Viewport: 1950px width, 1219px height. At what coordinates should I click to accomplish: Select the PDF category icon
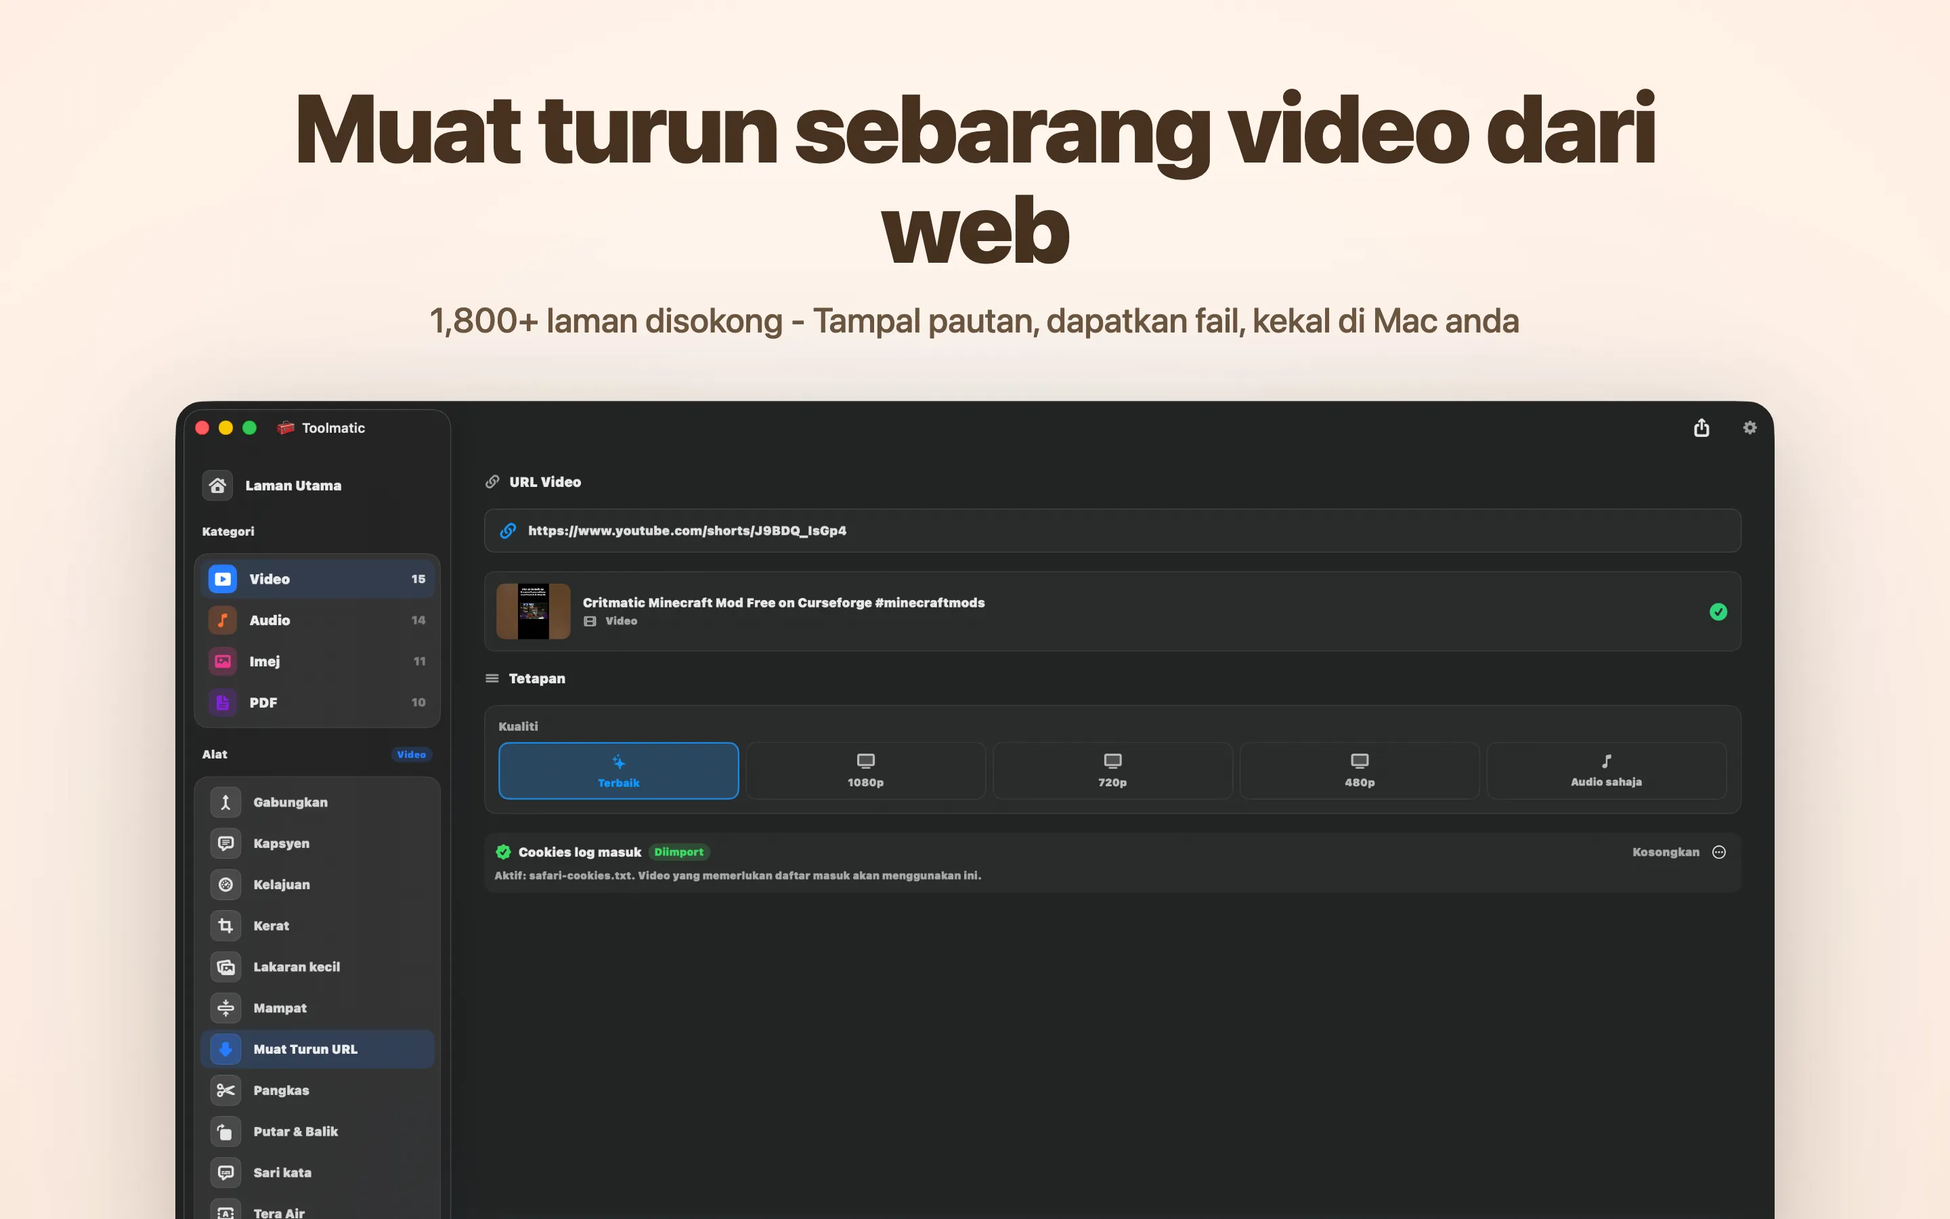[x=222, y=702]
